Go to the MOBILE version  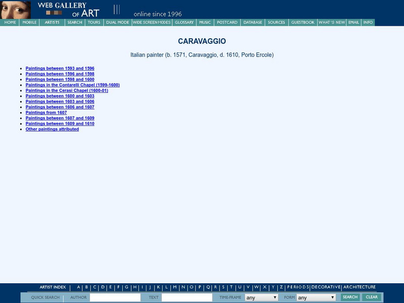[29, 22]
